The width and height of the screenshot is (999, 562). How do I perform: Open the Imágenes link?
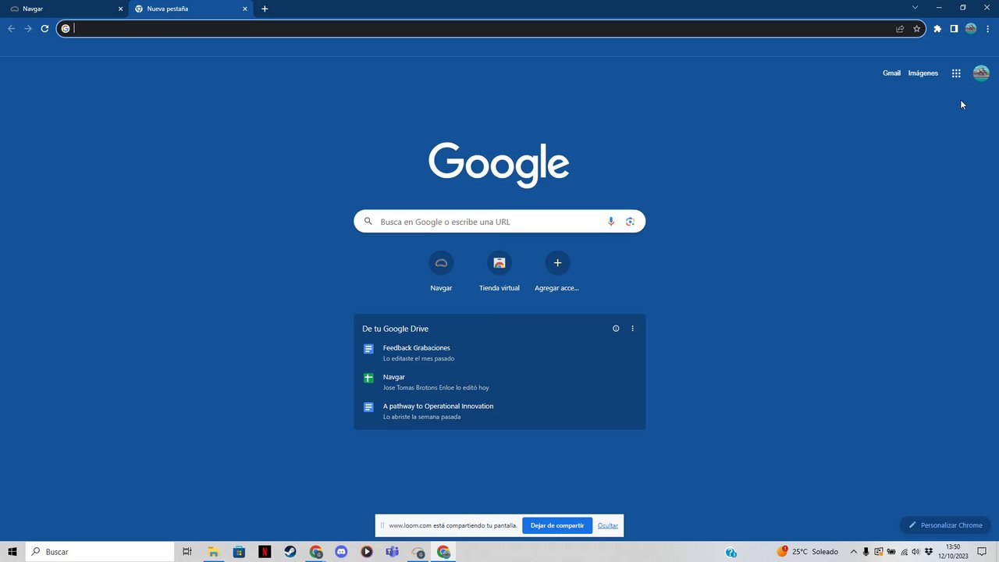[923, 73]
